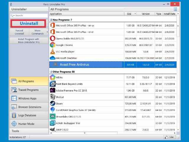
Task: Activate Hunter Mode
Action: 29,124
